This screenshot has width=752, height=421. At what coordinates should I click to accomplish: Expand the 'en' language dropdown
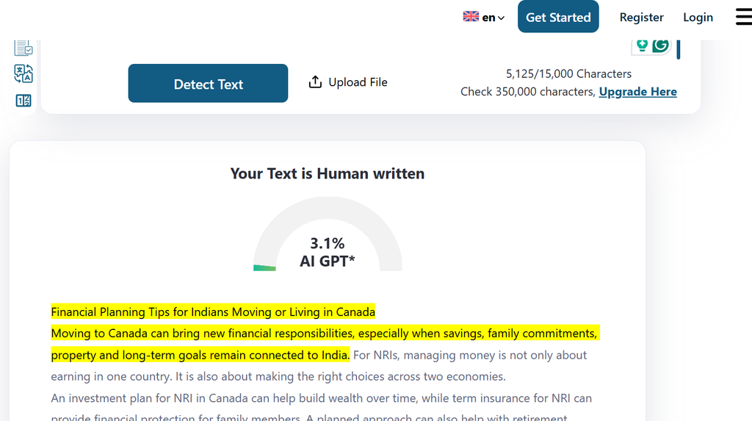[493, 18]
